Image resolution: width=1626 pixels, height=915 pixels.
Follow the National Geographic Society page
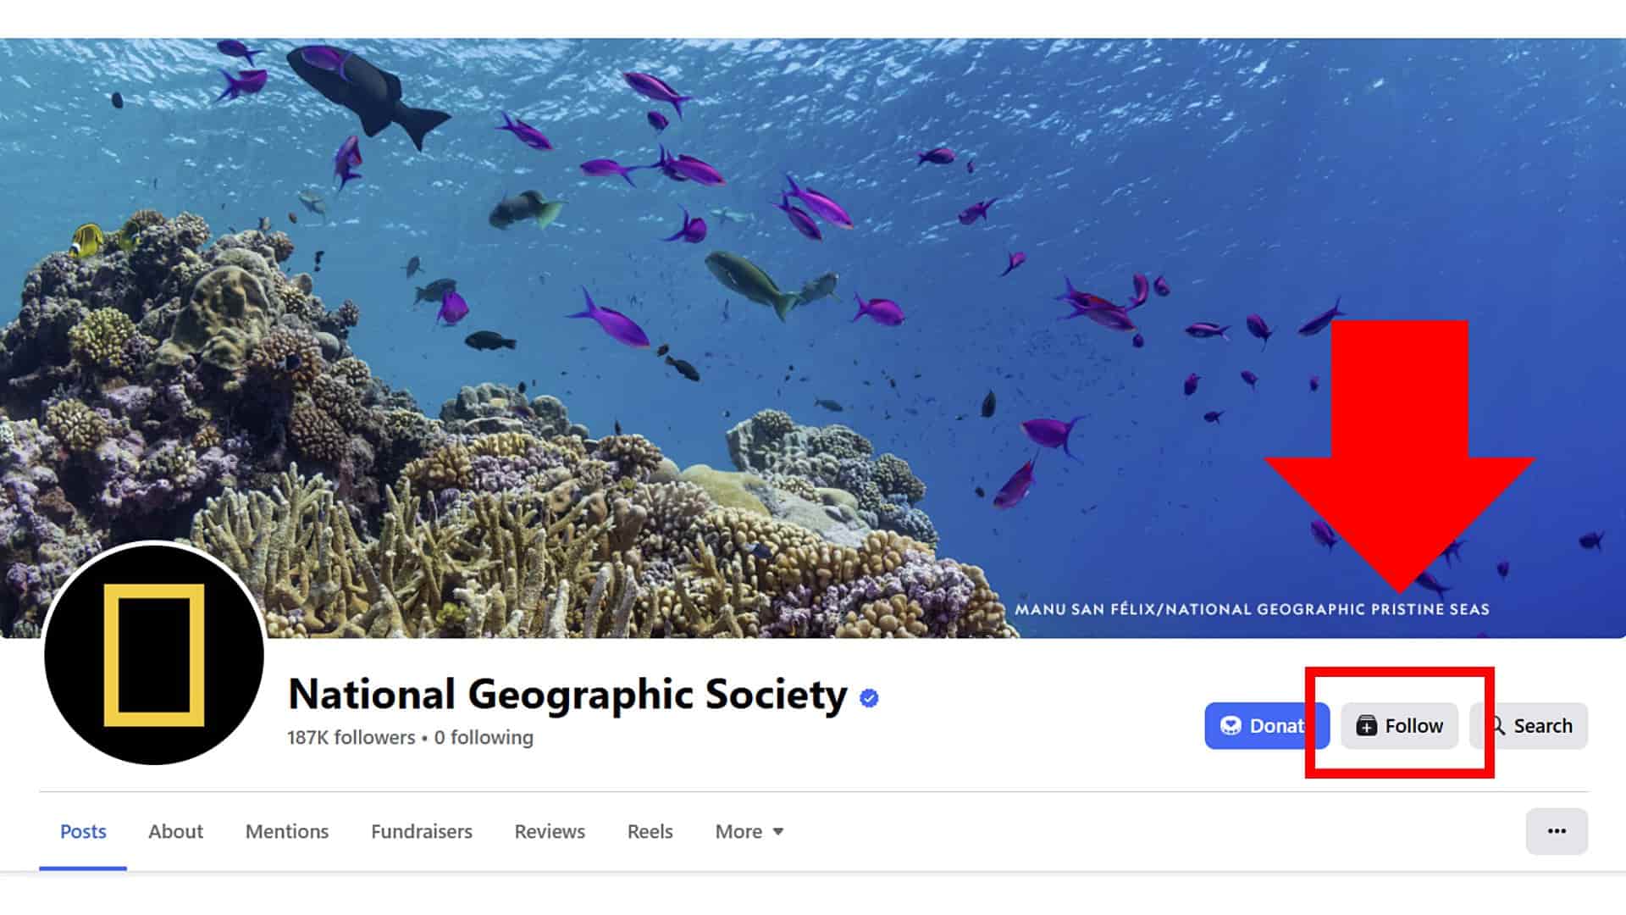(x=1399, y=725)
